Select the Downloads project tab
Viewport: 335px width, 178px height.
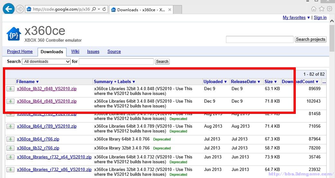coord(52,52)
